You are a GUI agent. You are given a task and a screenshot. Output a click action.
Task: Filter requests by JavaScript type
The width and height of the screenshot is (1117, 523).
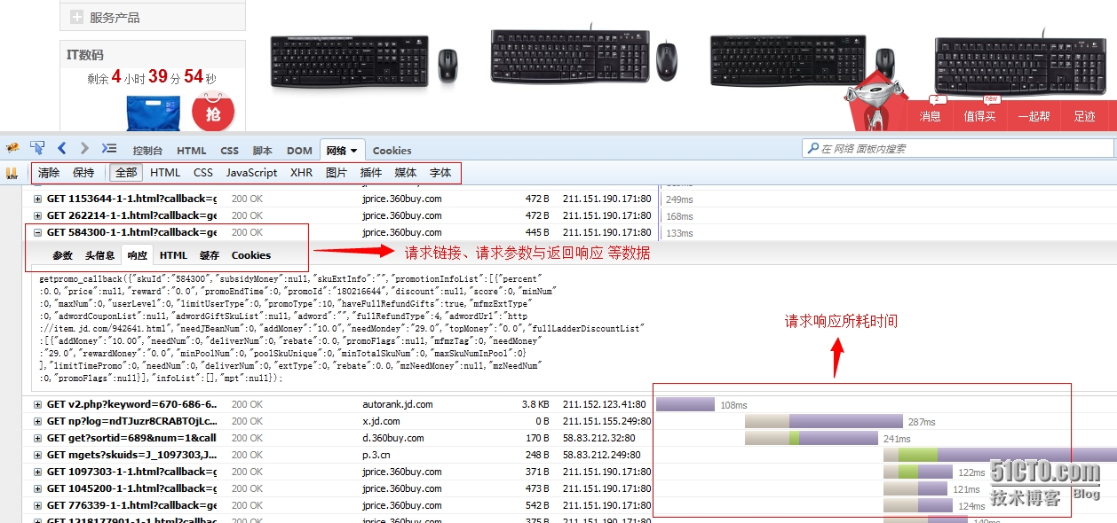pyautogui.click(x=251, y=173)
